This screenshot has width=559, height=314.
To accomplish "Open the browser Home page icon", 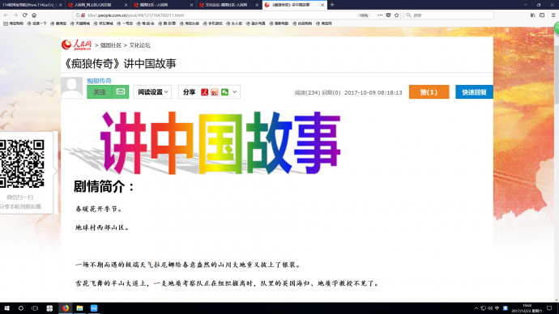I will [x=34, y=15].
